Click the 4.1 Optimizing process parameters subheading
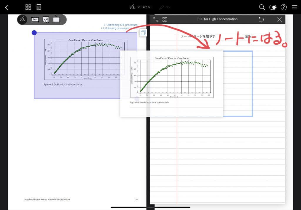Image resolution: width=301 pixels, height=210 pixels. click(119, 28)
